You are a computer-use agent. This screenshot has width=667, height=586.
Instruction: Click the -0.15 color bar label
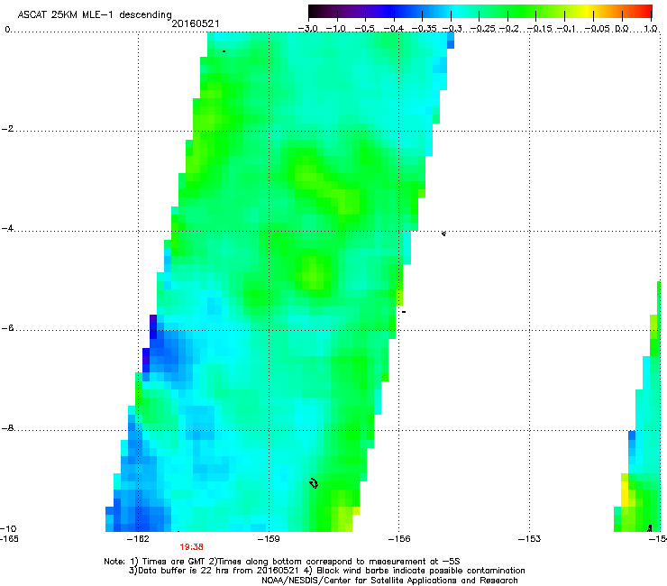[x=539, y=29]
